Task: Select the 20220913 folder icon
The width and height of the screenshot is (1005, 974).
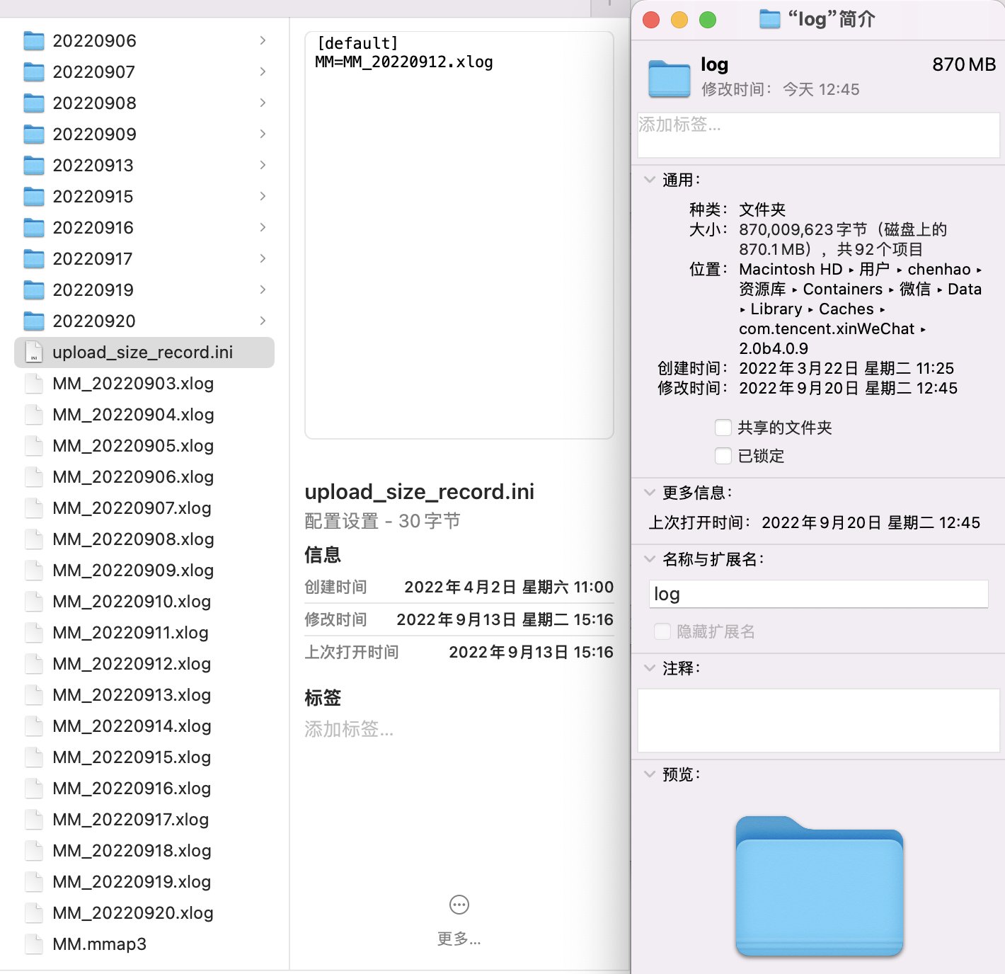Action: (33, 165)
